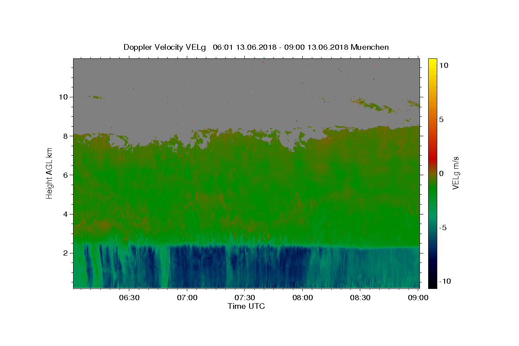Screen dimensions: 519x346
Task: Click the 'Time UTC' x-axis label
Action: 246,306
